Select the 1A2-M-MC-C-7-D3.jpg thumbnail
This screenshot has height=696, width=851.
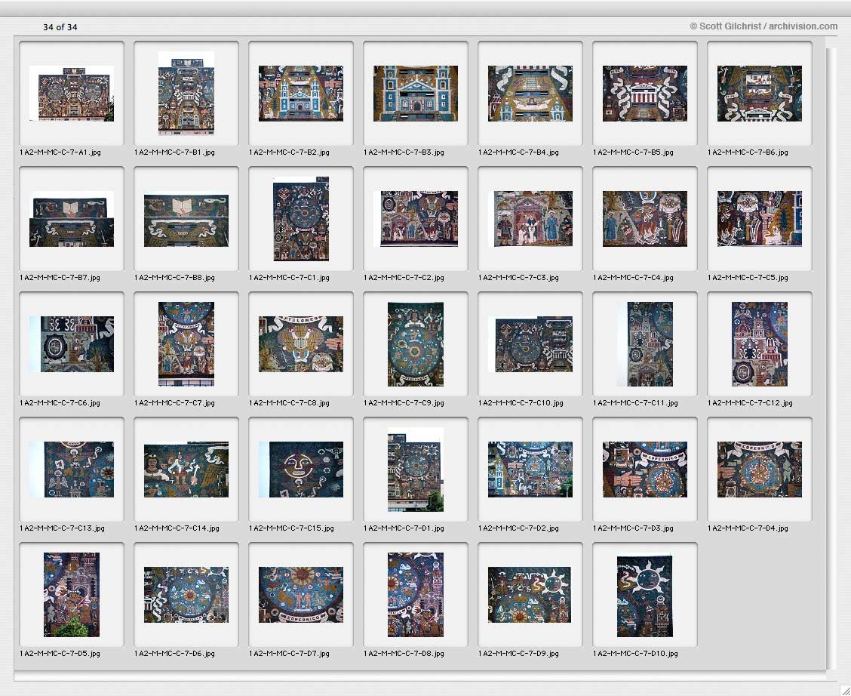(645, 470)
